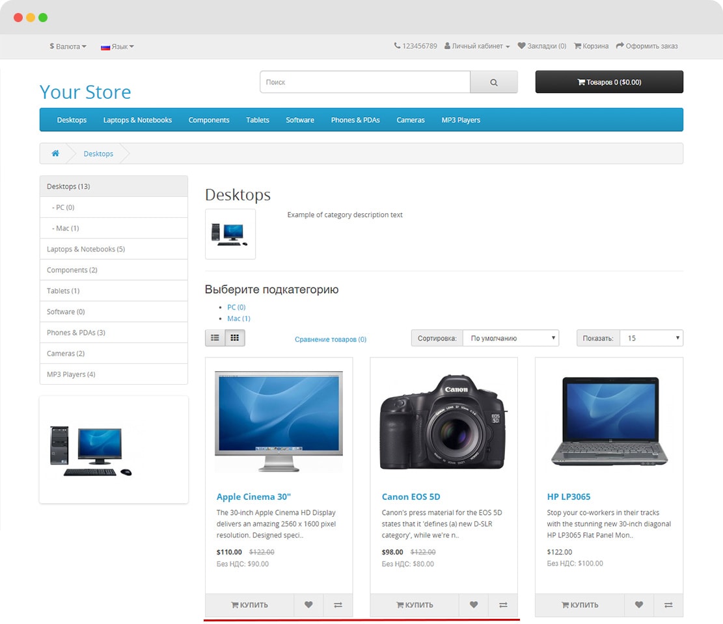Open the HP LP3065 title link
723x624 pixels.
click(x=569, y=497)
